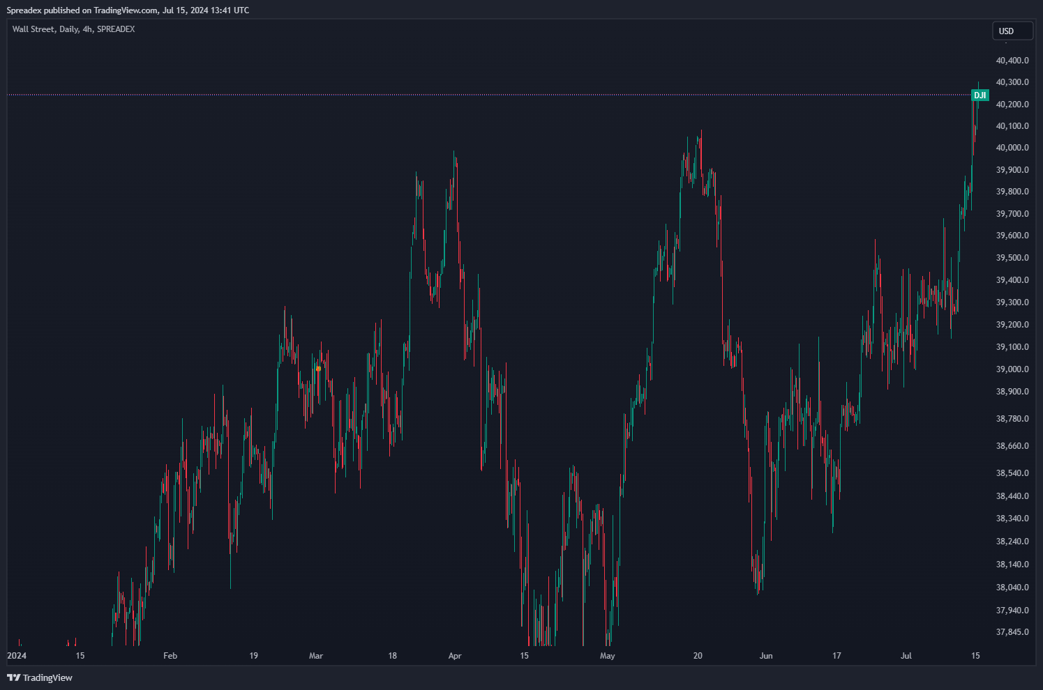Click the 17 date label on time axis
1043x690 pixels.
click(x=836, y=656)
